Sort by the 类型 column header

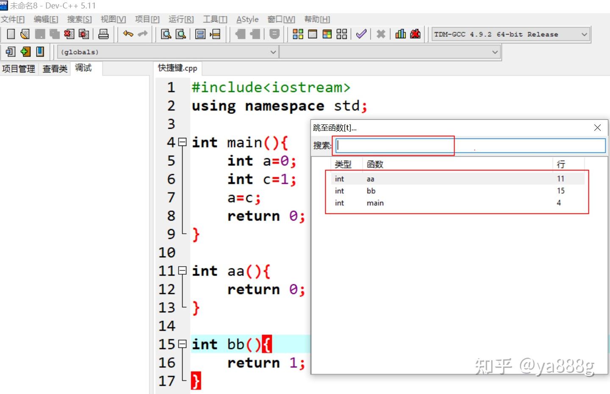coord(347,164)
